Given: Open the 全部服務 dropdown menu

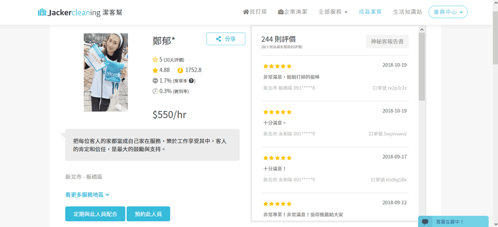Looking at the screenshot, I should [x=333, y=12].
